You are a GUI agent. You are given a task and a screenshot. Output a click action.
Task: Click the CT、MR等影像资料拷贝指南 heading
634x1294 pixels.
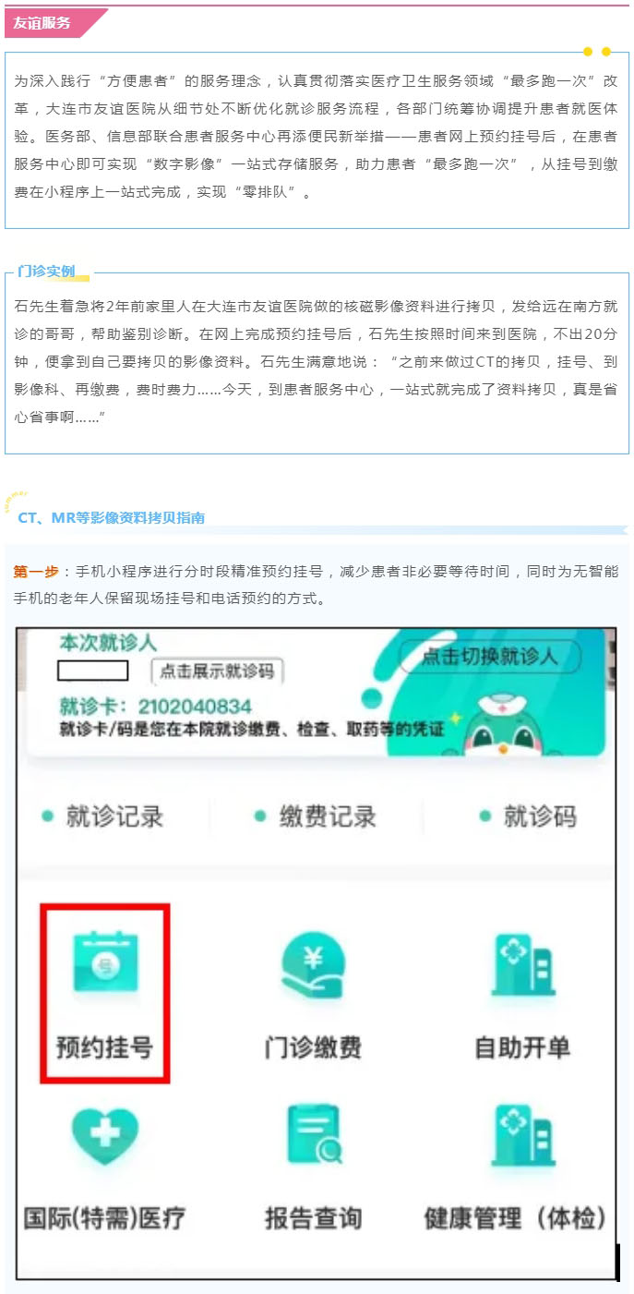click(x=111, y=518)
